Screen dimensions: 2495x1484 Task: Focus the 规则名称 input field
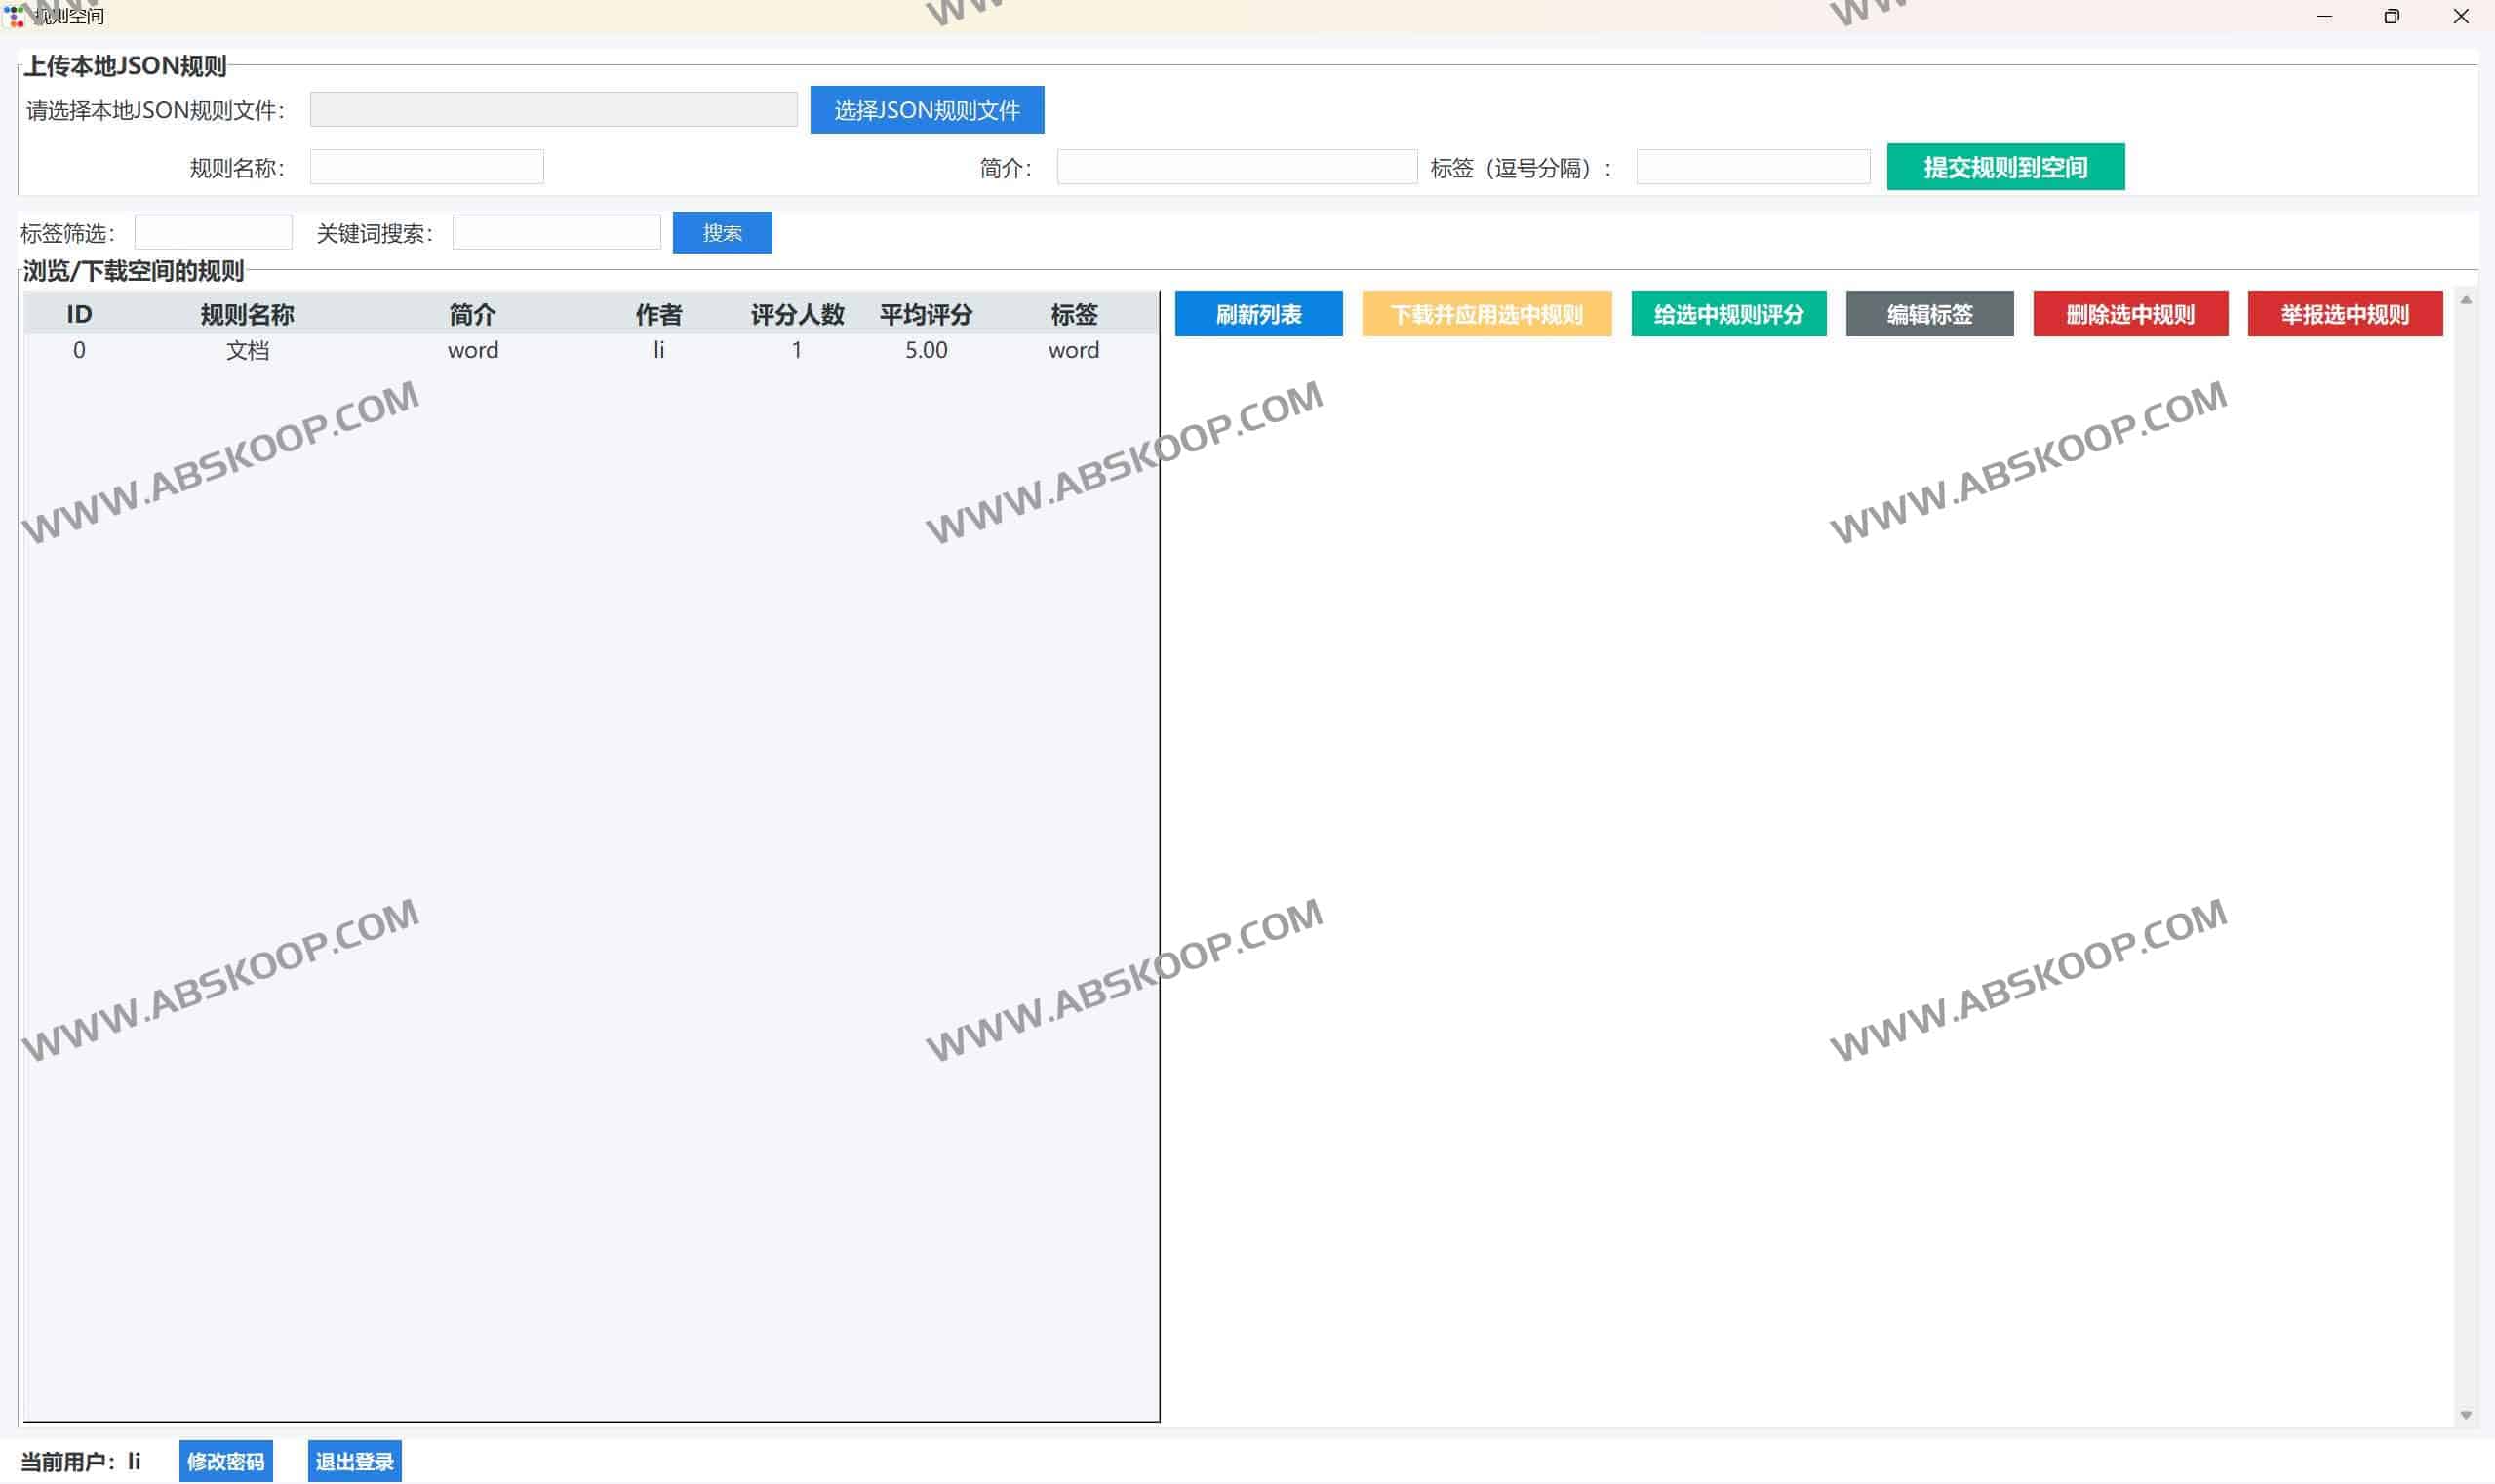coord(426,167)
